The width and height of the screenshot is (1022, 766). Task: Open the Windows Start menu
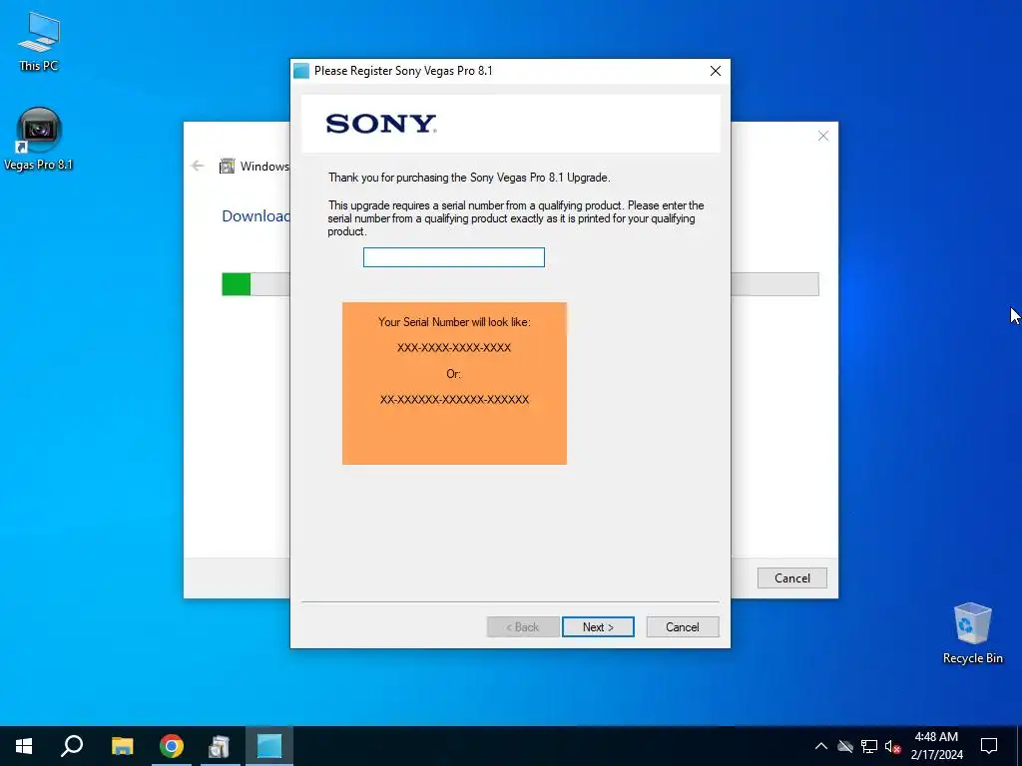pyautogui.click(x=24, y=746)
